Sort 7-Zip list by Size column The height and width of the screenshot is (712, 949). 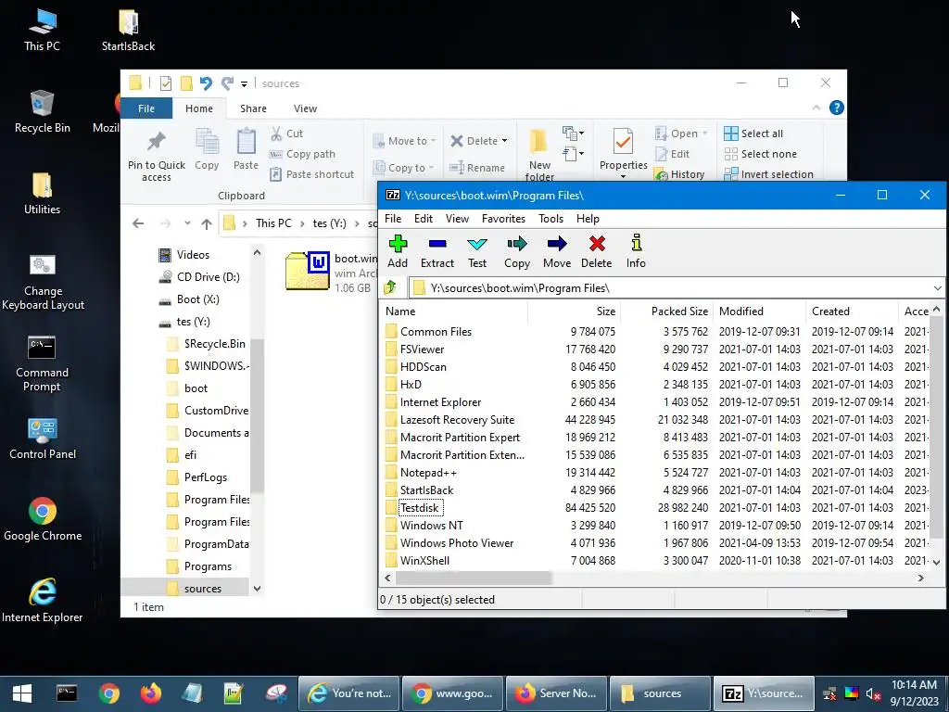tap(574, 311)
